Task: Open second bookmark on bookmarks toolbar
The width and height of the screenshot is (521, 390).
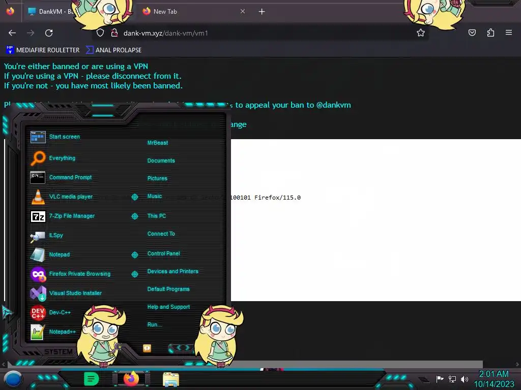Action: (113, 50)
